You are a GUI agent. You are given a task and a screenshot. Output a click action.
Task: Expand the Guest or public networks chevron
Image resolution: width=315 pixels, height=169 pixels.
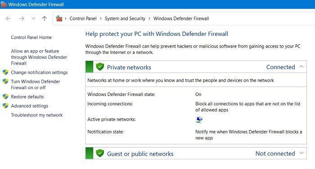coord(301,153)
